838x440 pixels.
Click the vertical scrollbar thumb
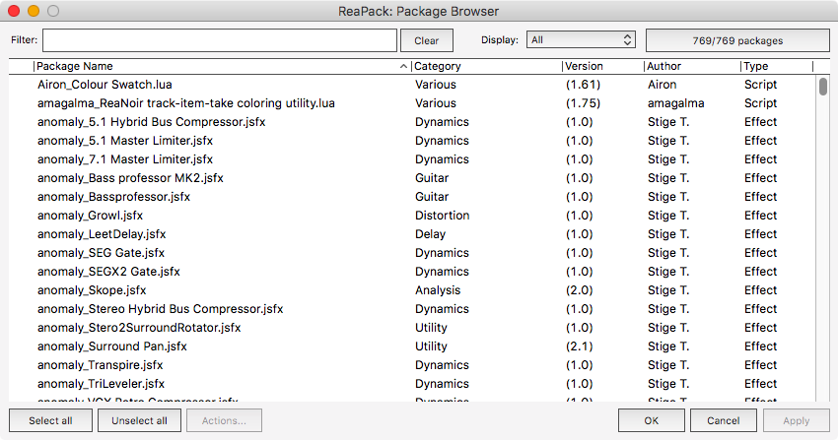click(x=823, y=87)
